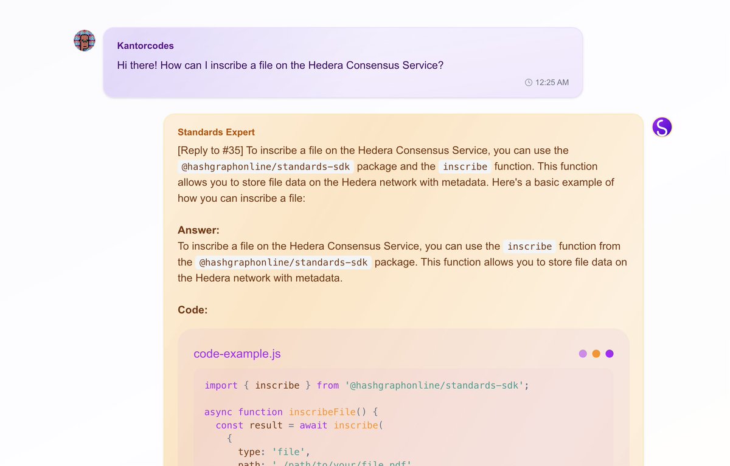Image resolution: width=730 pixels, height=466 pixels.
Task: Click the '[Reply to #35]' text
Action: 210,150
